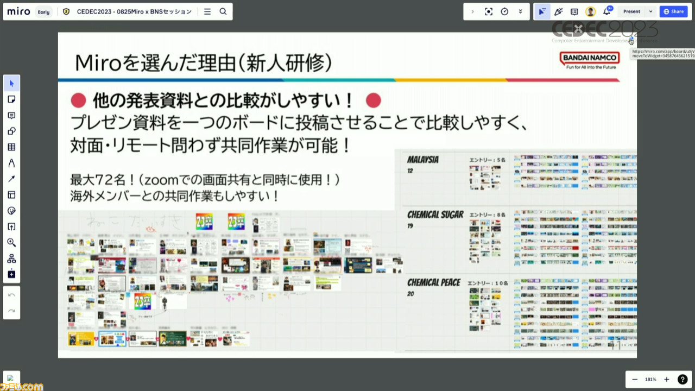695x391 pixels.
Task: Click the board title CEDEC2023 - 0825Miro x BNSセッション
Action: (x=134, y=11)
